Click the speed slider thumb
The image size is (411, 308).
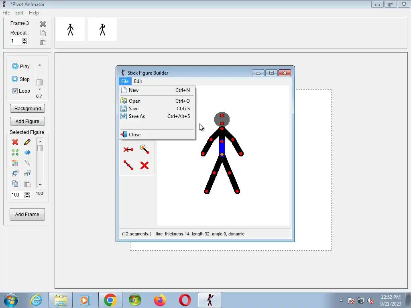tap(40, 82)
